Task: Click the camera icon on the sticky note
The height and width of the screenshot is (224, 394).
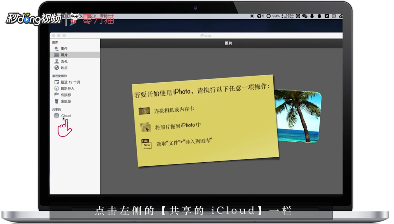Action: coord(144,111)
